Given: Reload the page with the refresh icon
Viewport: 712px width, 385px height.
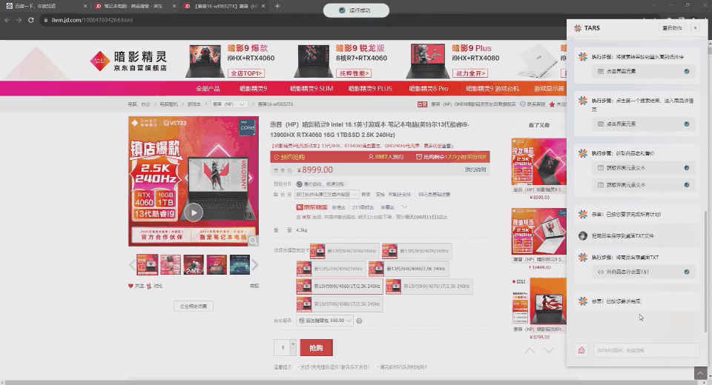Looking at the screenshot, I should point(31,20).
